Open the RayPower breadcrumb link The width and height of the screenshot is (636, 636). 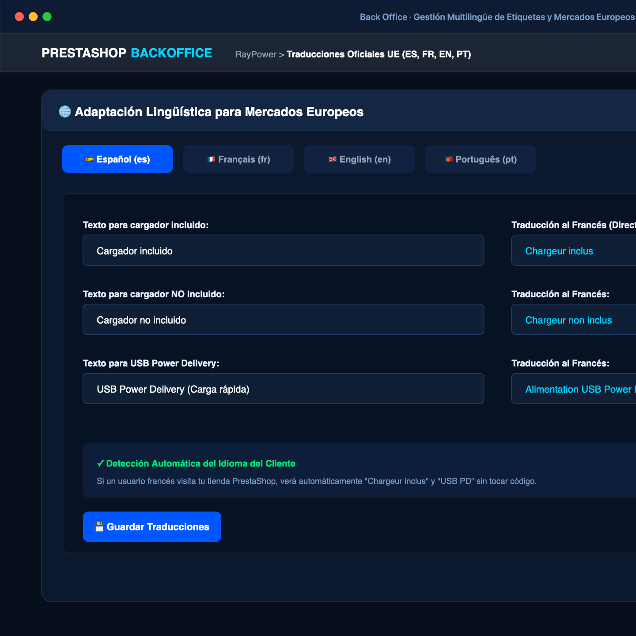pyautogui.click(x=256, y=54)
